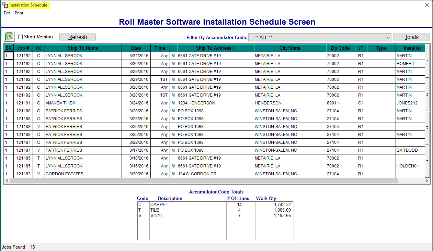Image resolution: width=433 pixels, height=251 pixels.
Task: Click the AC column header
Action: pyautogui.click(x=39, y=48)
